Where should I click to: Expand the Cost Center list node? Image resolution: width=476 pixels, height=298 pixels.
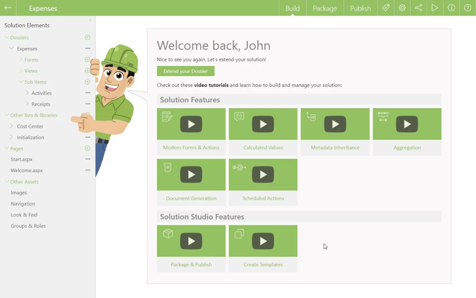click(x=12, y=126)
